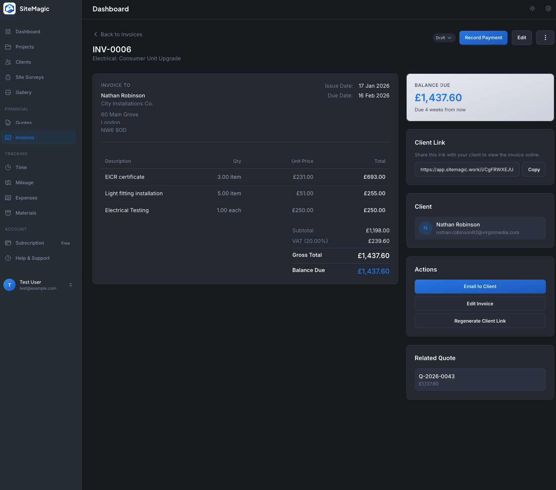Email the invoice to the client
The width and height of the screenshot is (556, 490).
tap(480, 286)
